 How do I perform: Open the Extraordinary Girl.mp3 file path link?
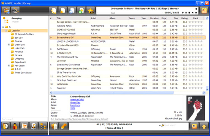pyautogui.click(x=80, y=119)
